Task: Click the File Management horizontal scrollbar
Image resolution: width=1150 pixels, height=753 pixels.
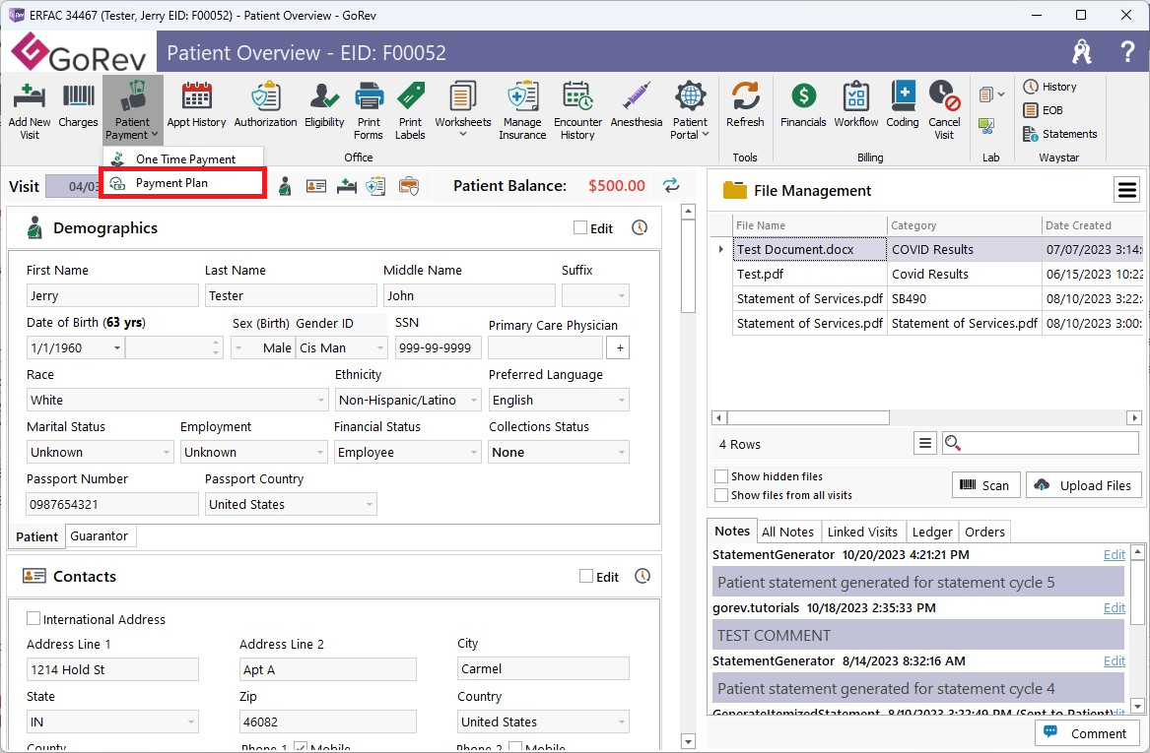Action: [x=808, y=417]
